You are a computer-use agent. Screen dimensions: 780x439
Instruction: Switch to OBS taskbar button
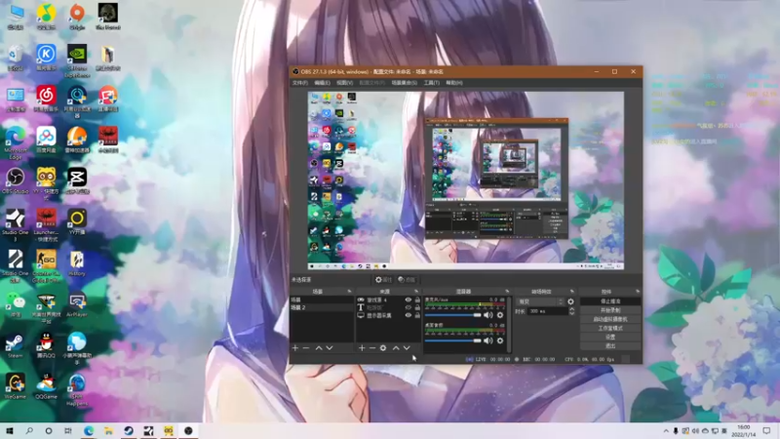point(188,430)
